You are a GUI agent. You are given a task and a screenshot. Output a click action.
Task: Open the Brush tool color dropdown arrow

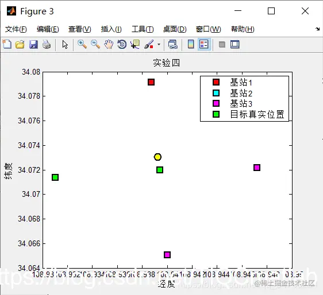159,44
